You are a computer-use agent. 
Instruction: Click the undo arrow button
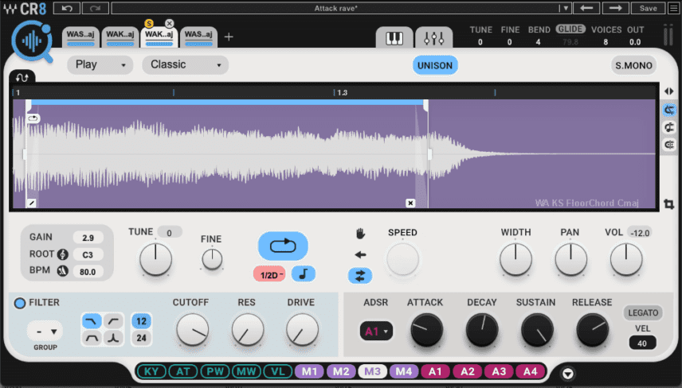(67, 8)
